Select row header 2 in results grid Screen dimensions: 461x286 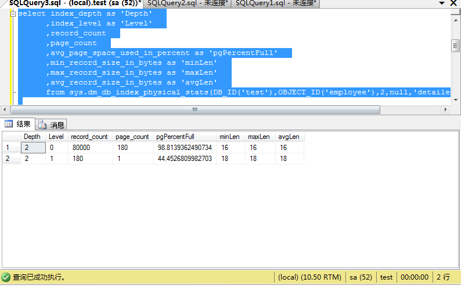12,159
